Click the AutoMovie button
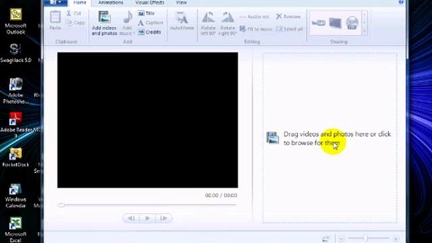This screenshot has width=432, height=243. (182, 22)
